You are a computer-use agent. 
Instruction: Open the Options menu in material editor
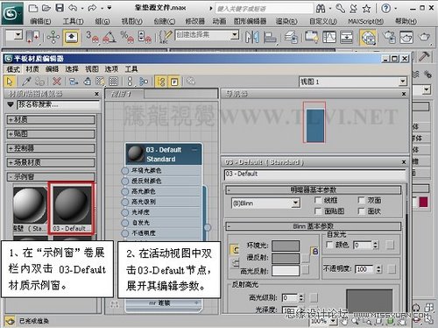(111, 69)
